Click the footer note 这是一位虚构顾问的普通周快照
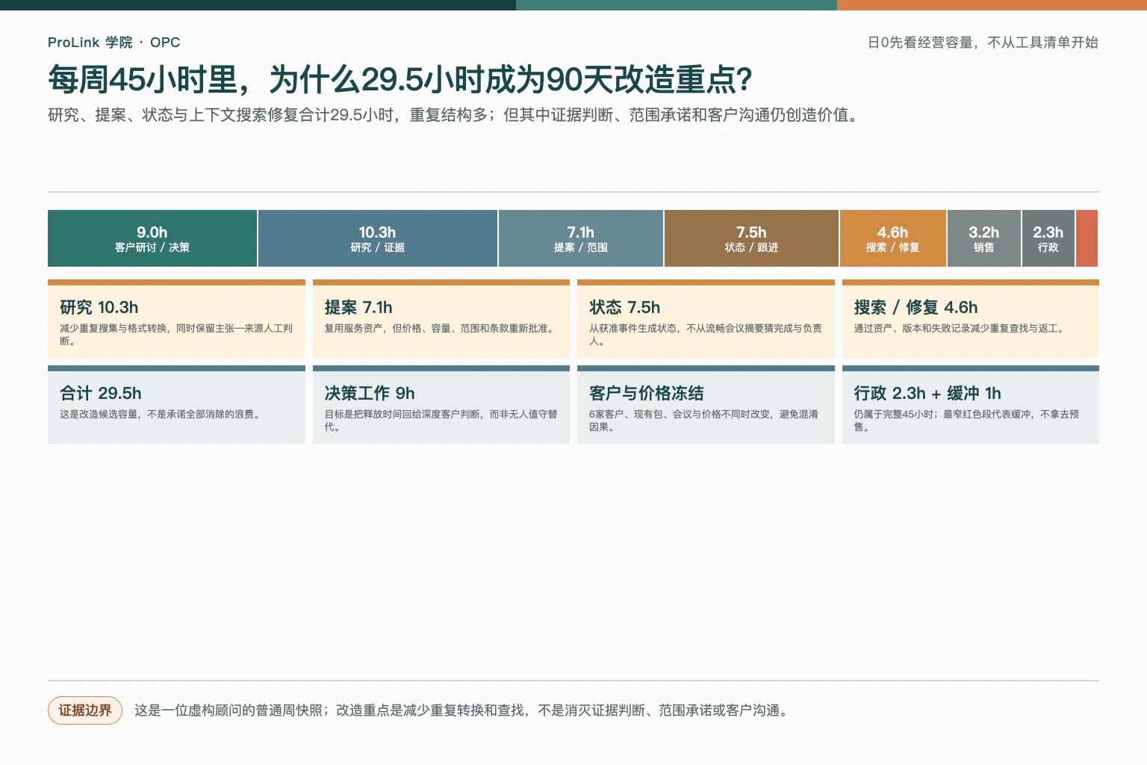This screenshot has width=1147, height=765. (462, 710)
